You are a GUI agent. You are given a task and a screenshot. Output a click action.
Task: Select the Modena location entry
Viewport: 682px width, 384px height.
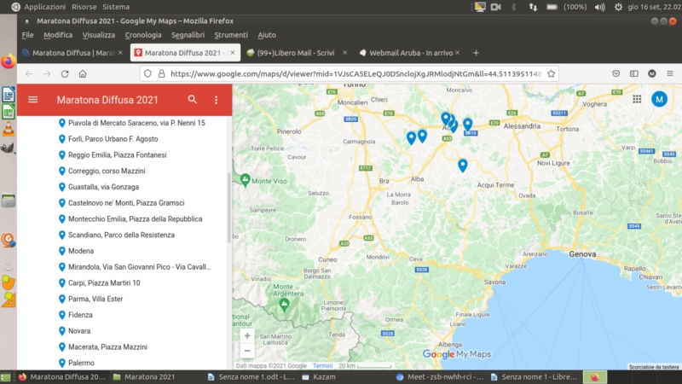(x=81, y=251)
